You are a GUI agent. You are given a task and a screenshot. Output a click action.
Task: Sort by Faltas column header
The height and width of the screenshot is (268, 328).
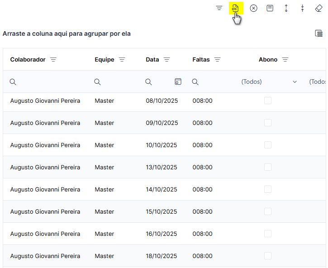coord(201,60)
